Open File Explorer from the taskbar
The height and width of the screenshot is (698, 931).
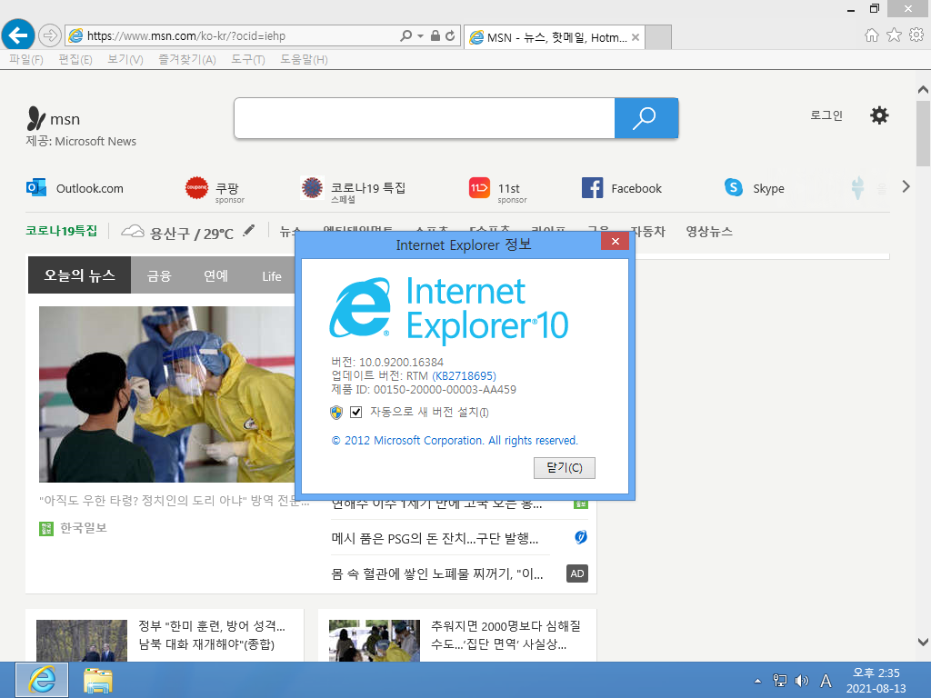tap(98, 680)
